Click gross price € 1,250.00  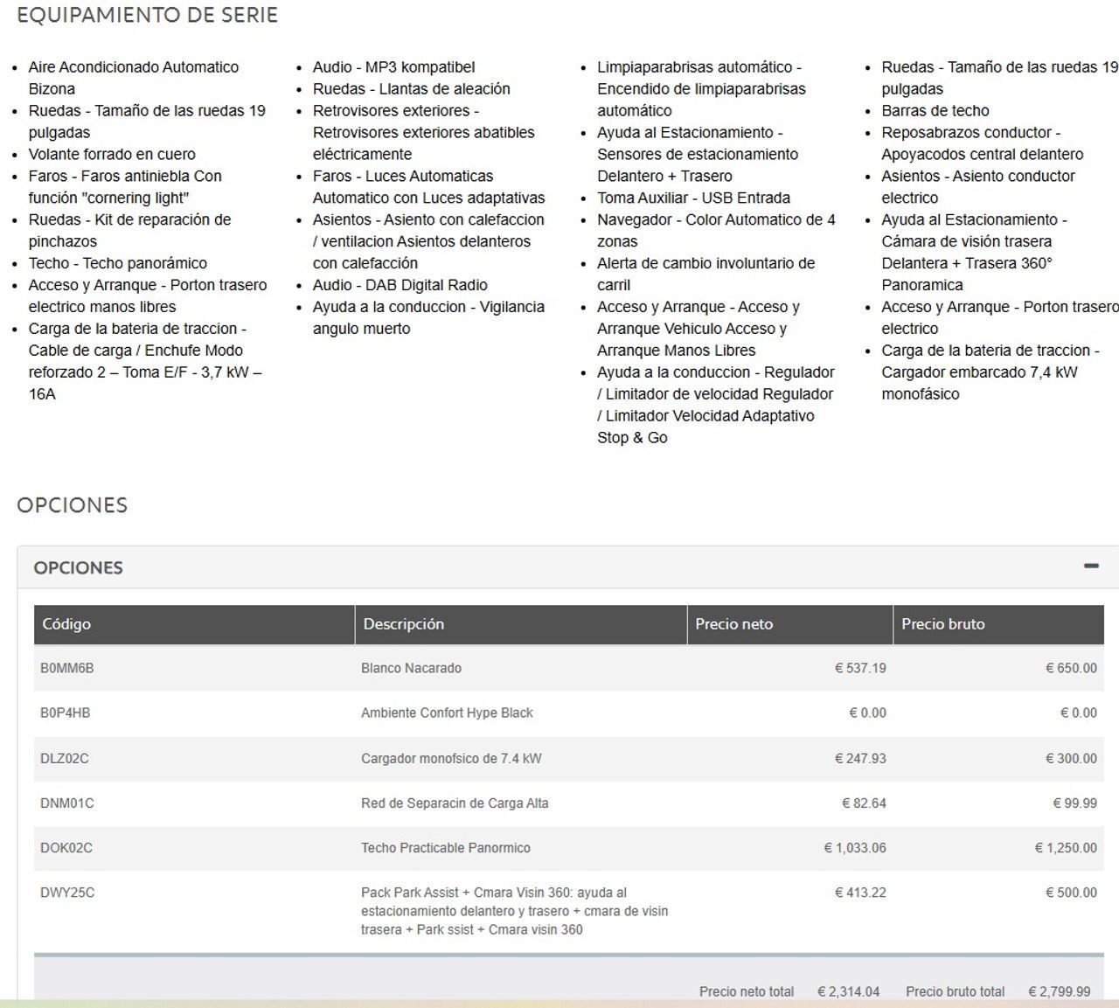(1066, 848)
